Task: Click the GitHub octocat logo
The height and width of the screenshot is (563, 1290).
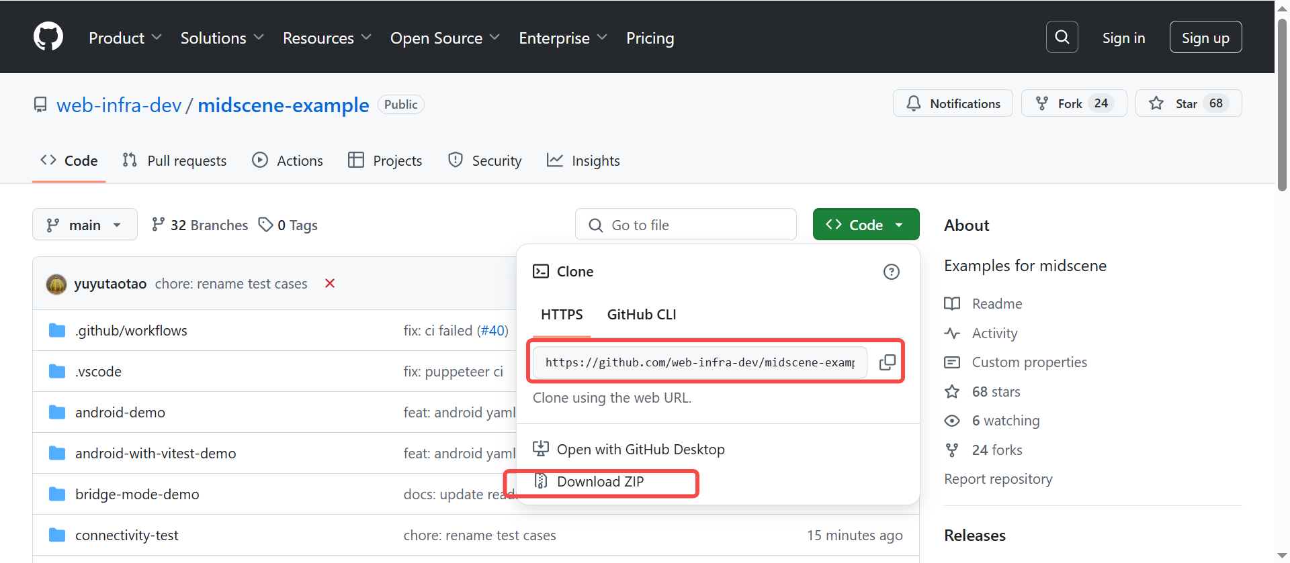Action: pos(48,37)
